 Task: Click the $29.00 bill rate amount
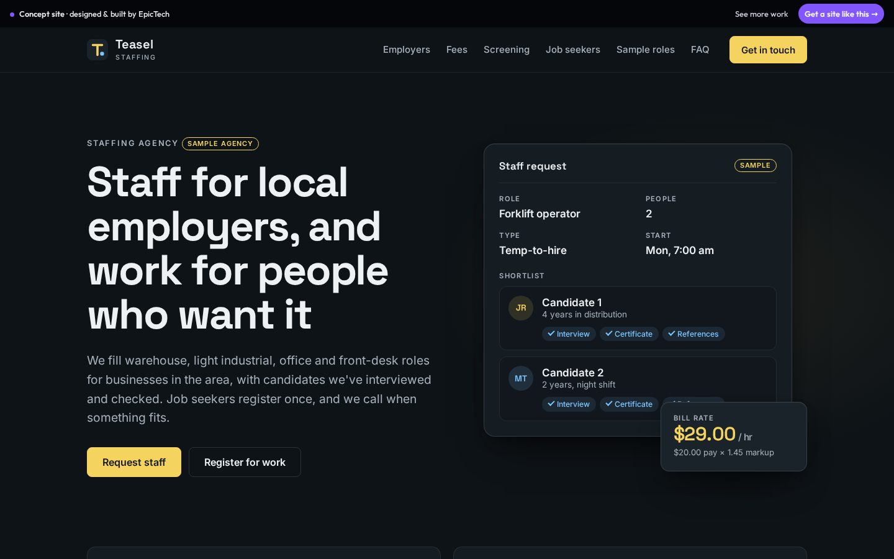pos(705,434)
